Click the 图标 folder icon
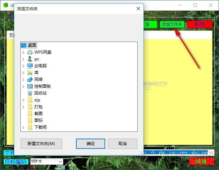Screen dimensions: 219x170 point(30,121)
